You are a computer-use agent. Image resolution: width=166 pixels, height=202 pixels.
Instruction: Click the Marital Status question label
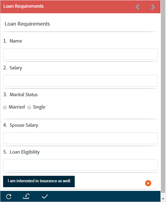click(24, 95)
